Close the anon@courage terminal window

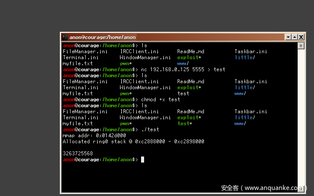(301, 37)
